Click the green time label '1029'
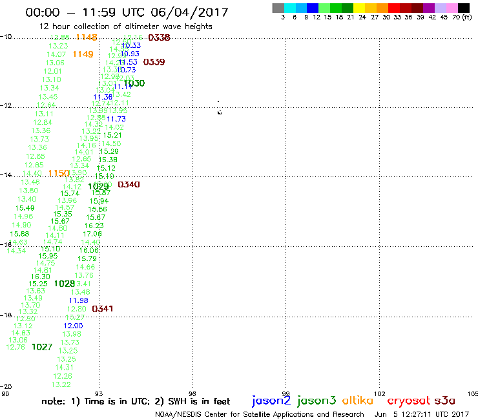Viewport: 478px width, 420px height. pos(98,187)
